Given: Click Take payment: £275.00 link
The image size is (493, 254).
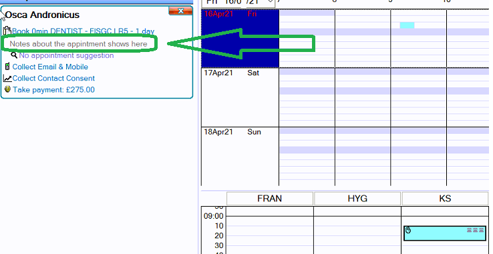Looking at the screenshot, I should (x=53, y=90).
